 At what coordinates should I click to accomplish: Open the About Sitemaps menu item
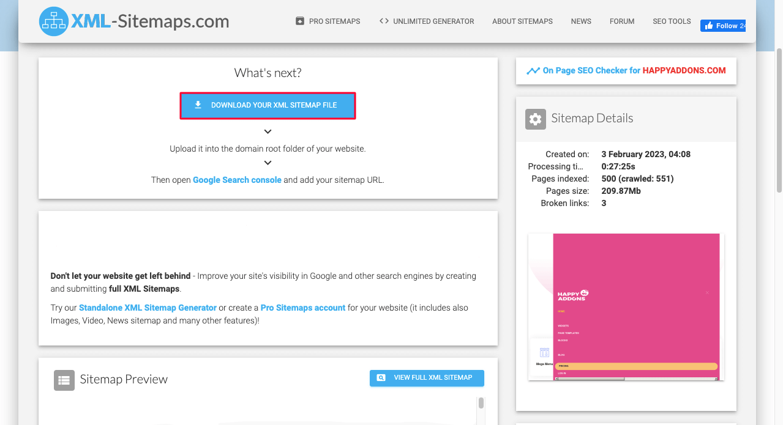pyautogui.click(x=522, y=21)
